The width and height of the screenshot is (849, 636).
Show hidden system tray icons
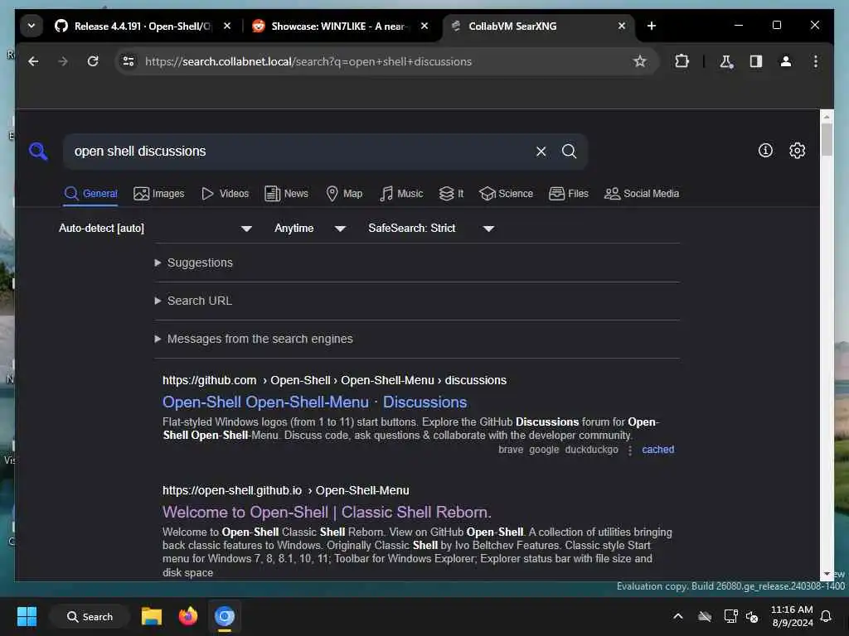click(x=678, y=616)
